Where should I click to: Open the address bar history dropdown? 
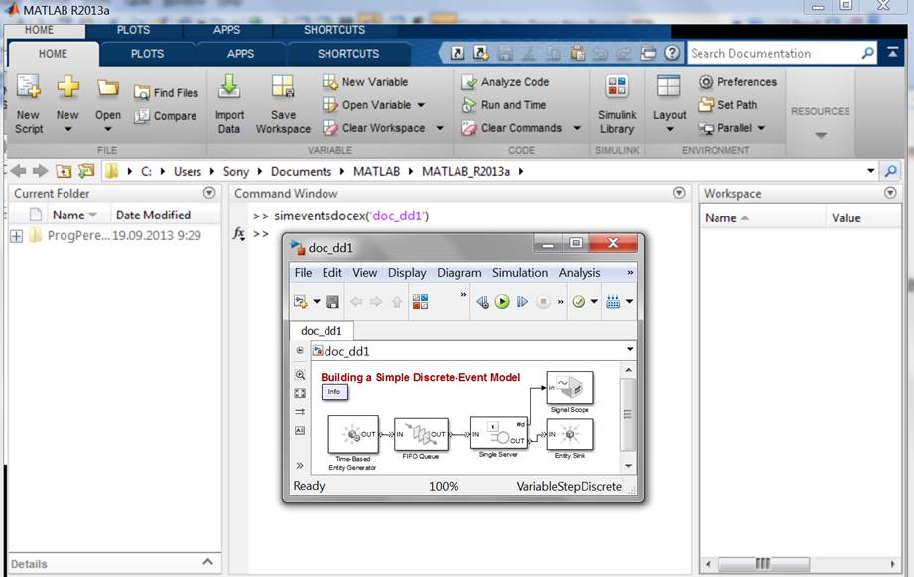871,171
